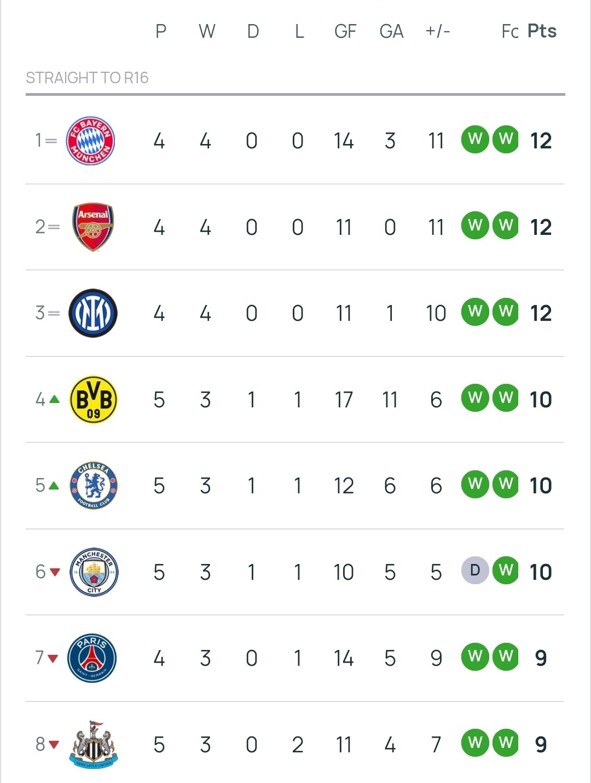Tap Bayern's most recent win badge
This screenshot has width=591, height=783.
pos(506,140)
